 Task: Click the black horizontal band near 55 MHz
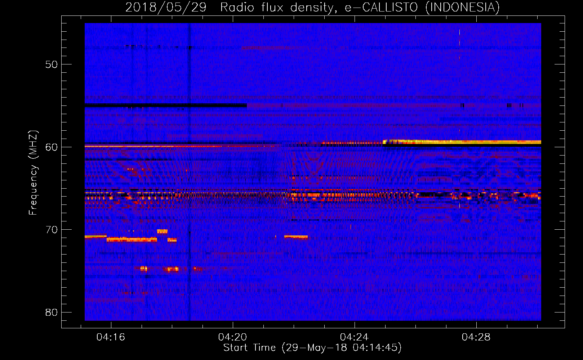(166, 105)
